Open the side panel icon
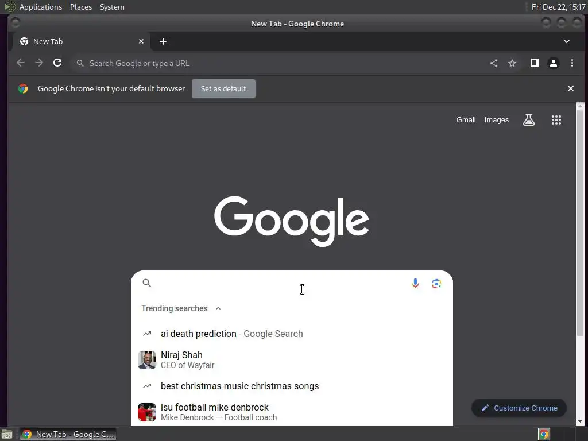This screenshot has height=441, width=588. (x=535, y=63)
